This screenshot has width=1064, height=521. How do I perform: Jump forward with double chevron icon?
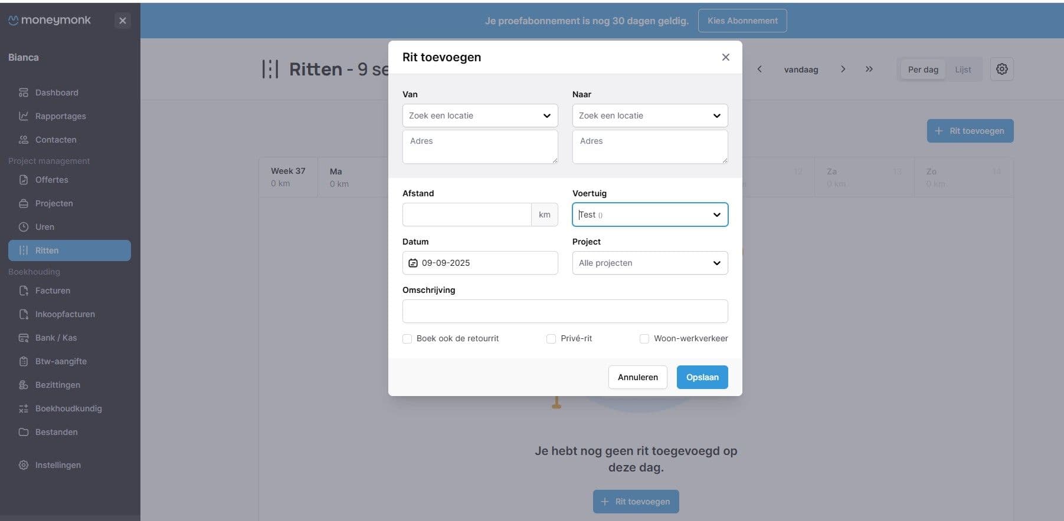869,69
